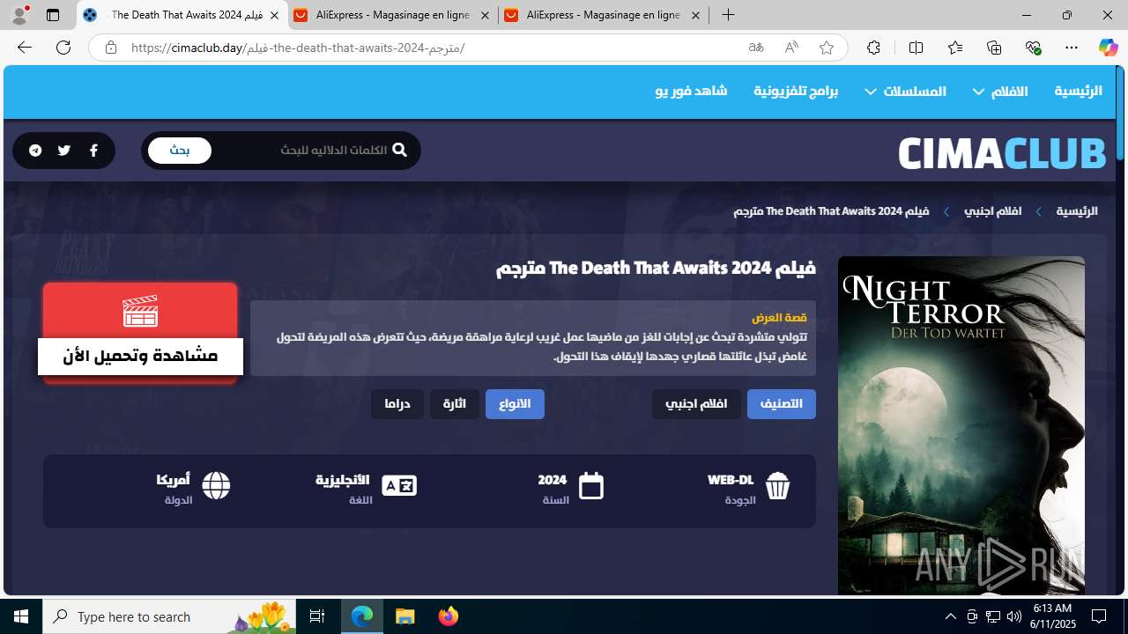The image size is (1128, 634).
Task: Open Firefox from taskbar
Action: (449, 616)
